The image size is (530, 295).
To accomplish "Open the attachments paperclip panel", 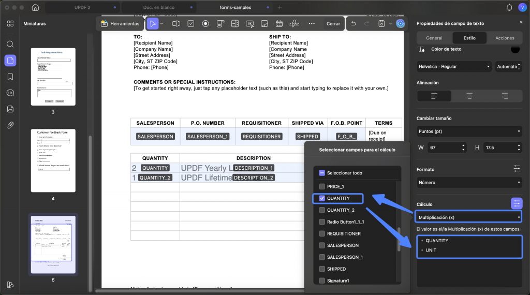I will pos(10,125).
